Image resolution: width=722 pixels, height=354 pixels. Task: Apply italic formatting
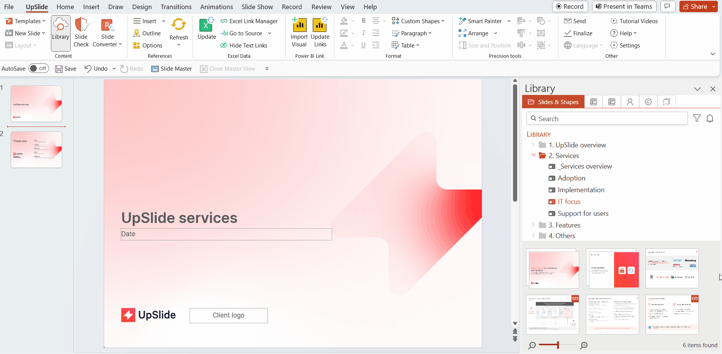tap(363, 33)
